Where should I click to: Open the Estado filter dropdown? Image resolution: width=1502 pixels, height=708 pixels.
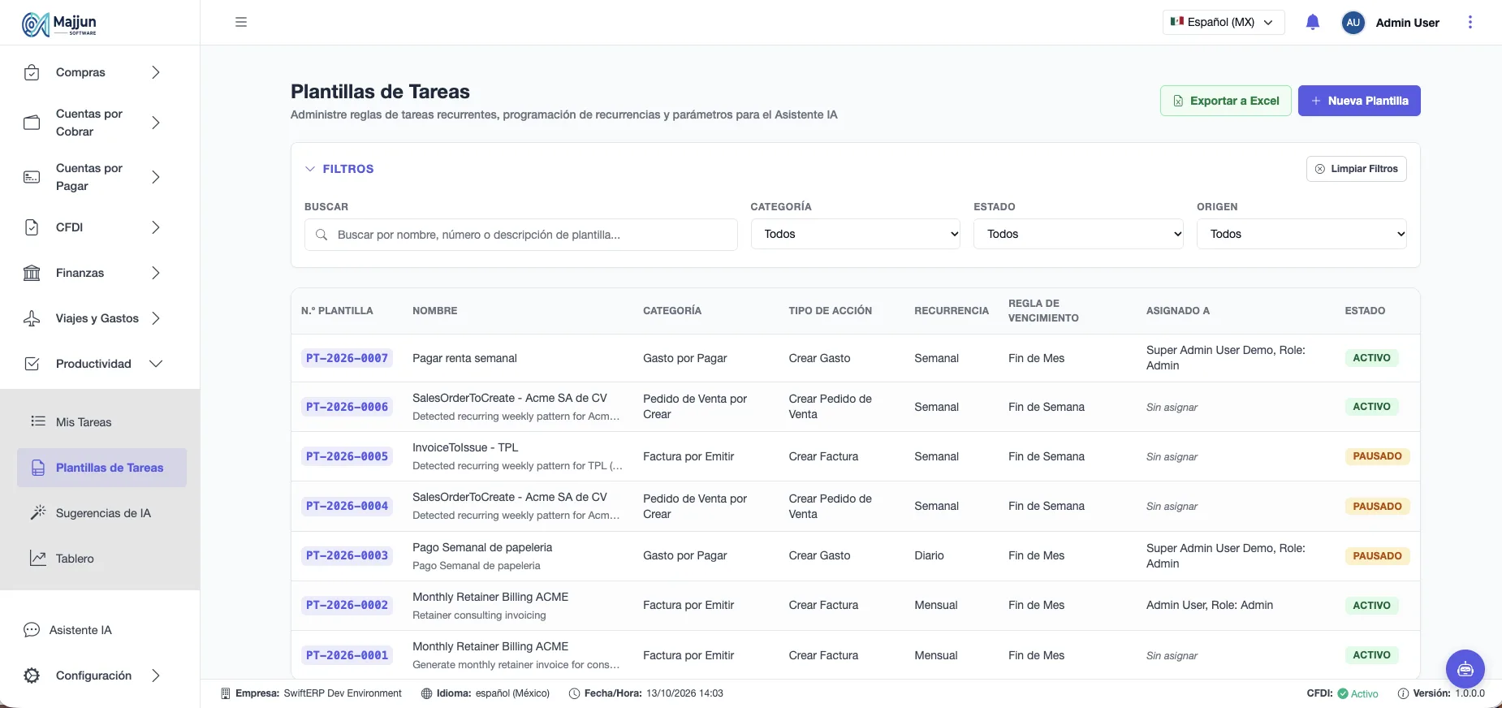point(1078,234)
